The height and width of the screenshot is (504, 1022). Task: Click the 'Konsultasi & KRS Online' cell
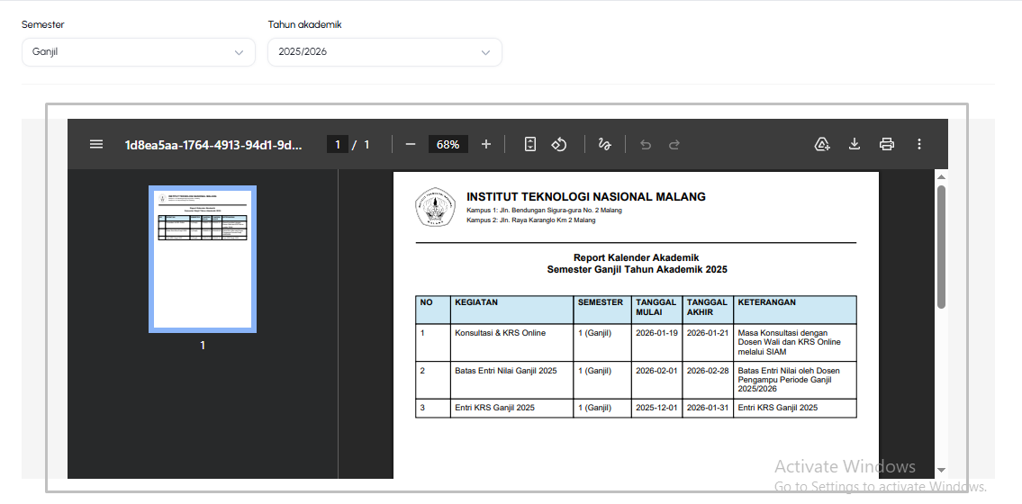pos(511,343)
